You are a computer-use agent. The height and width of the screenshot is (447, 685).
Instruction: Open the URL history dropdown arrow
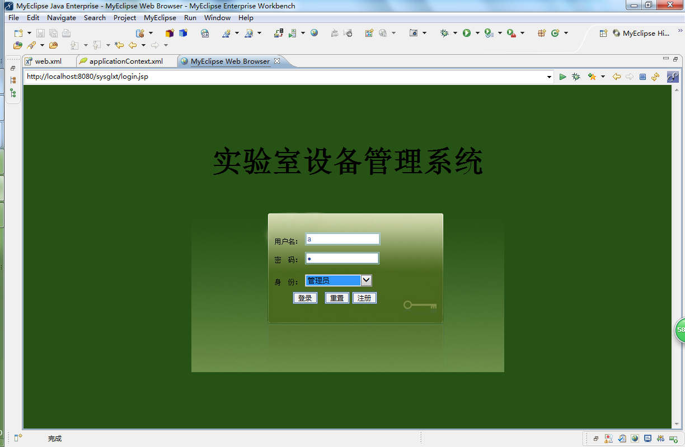click(550, 77)
